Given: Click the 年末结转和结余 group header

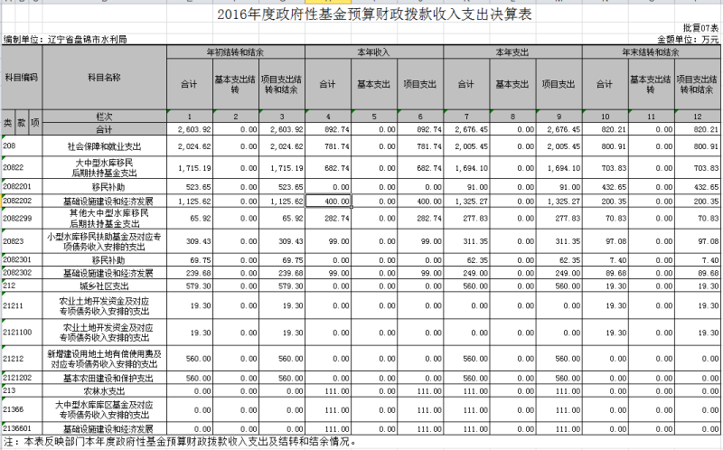Looking at the screenshot, I should pos(651,52).
